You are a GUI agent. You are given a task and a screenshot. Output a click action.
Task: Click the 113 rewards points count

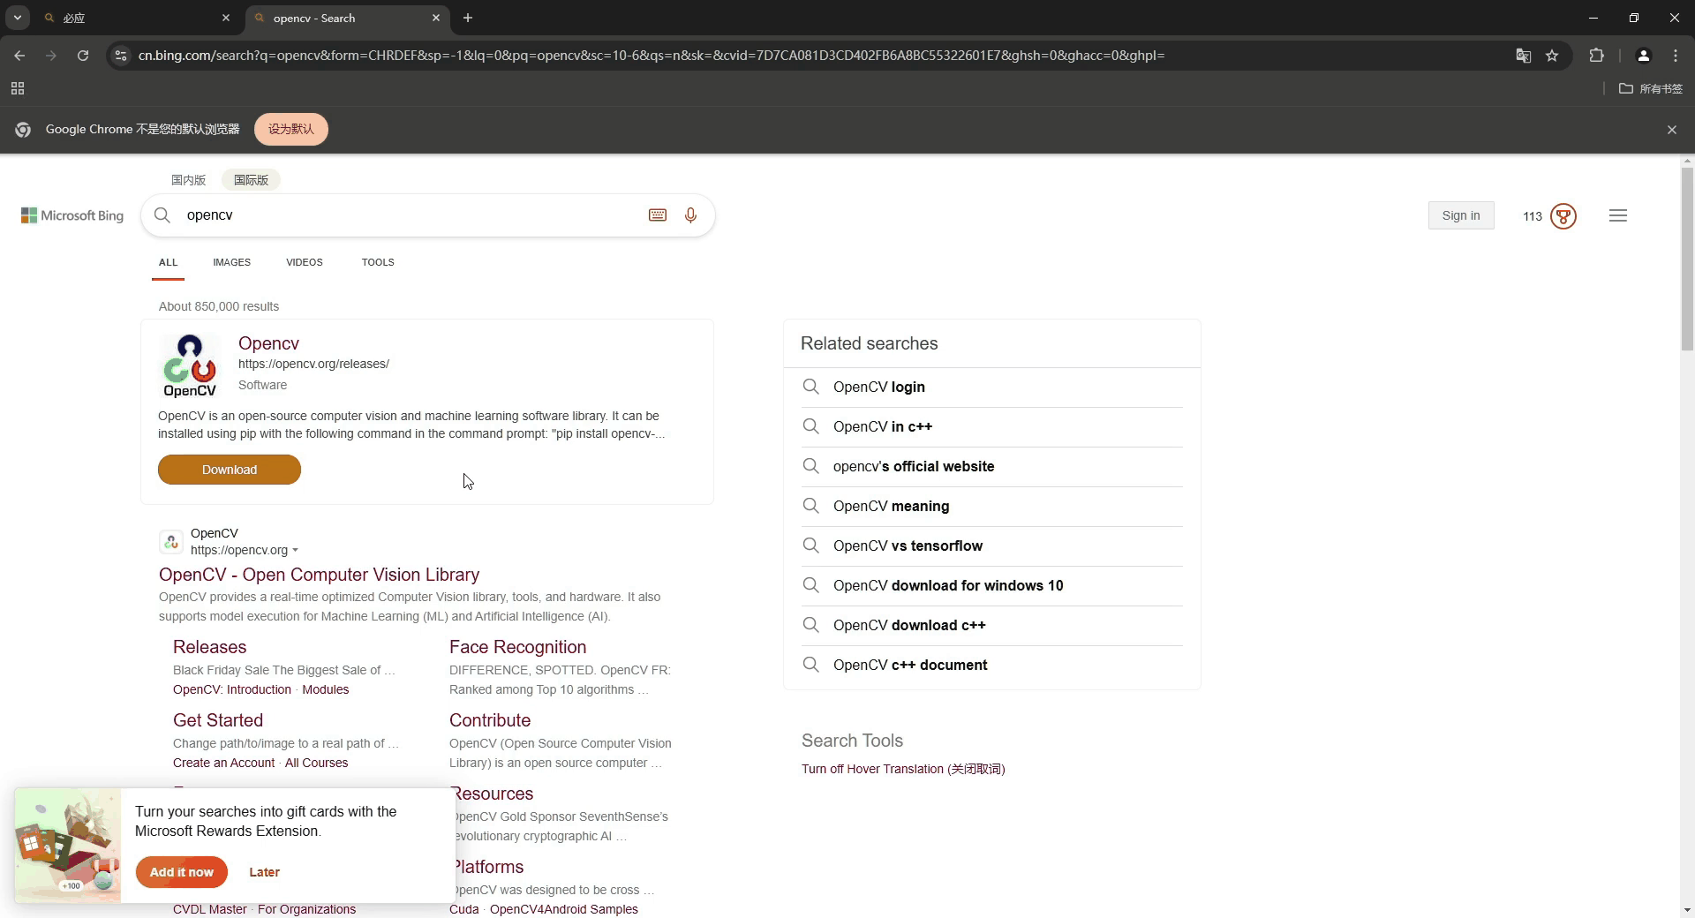pos(1532,216)
